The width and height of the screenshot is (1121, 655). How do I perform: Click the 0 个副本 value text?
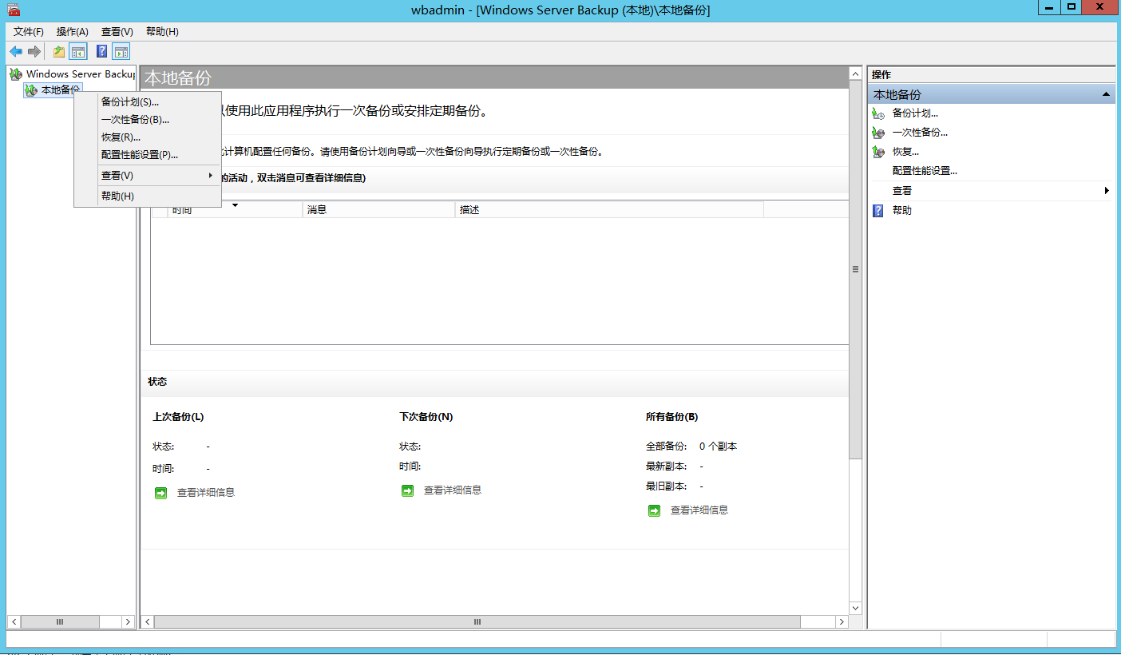[x=719, y=447]
